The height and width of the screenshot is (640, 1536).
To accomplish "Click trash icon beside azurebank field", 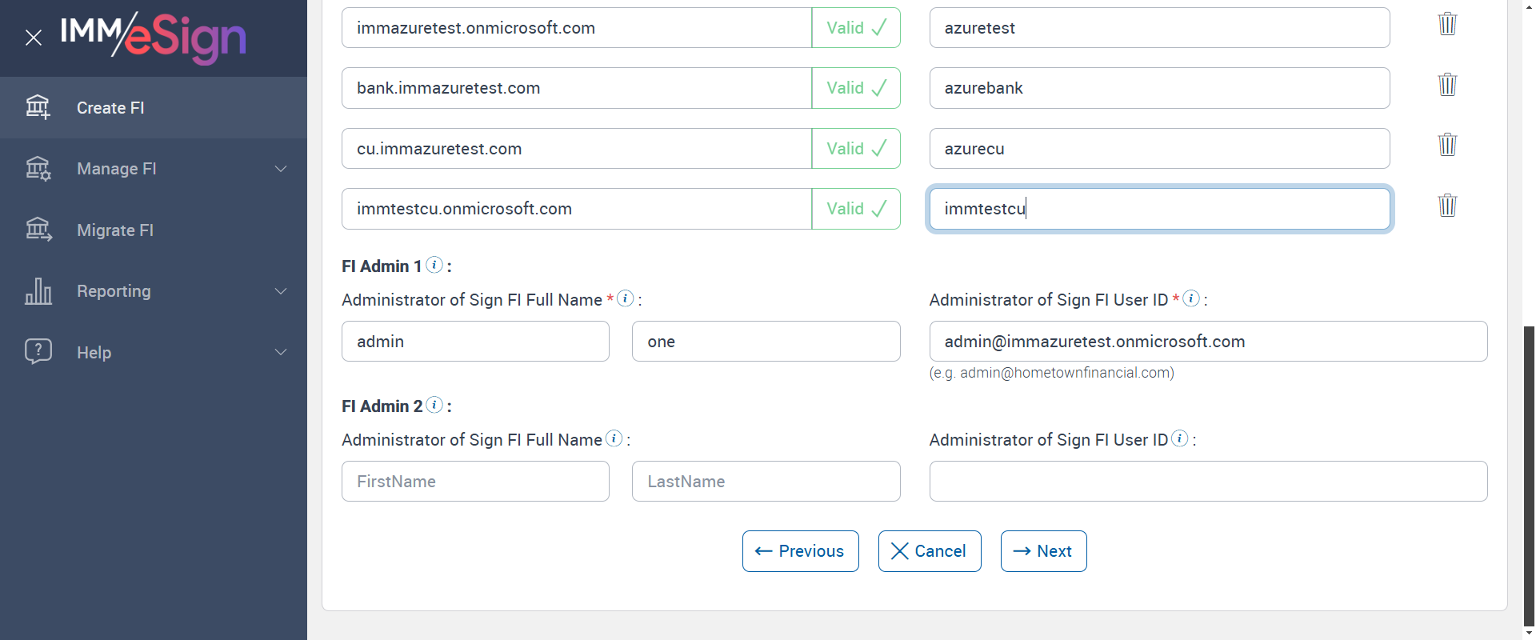I will pos(1447,84).
